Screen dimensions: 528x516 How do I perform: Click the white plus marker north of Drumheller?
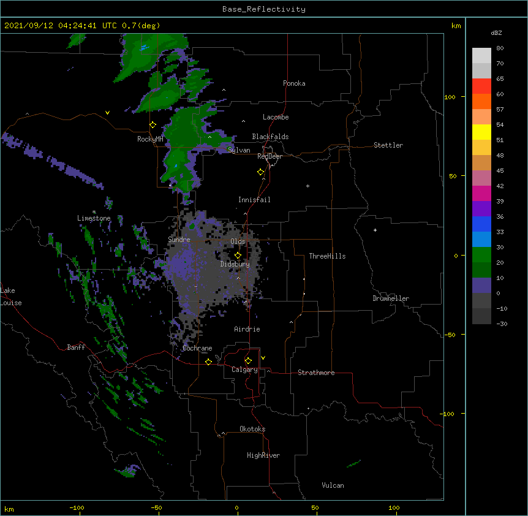[375, 230]
